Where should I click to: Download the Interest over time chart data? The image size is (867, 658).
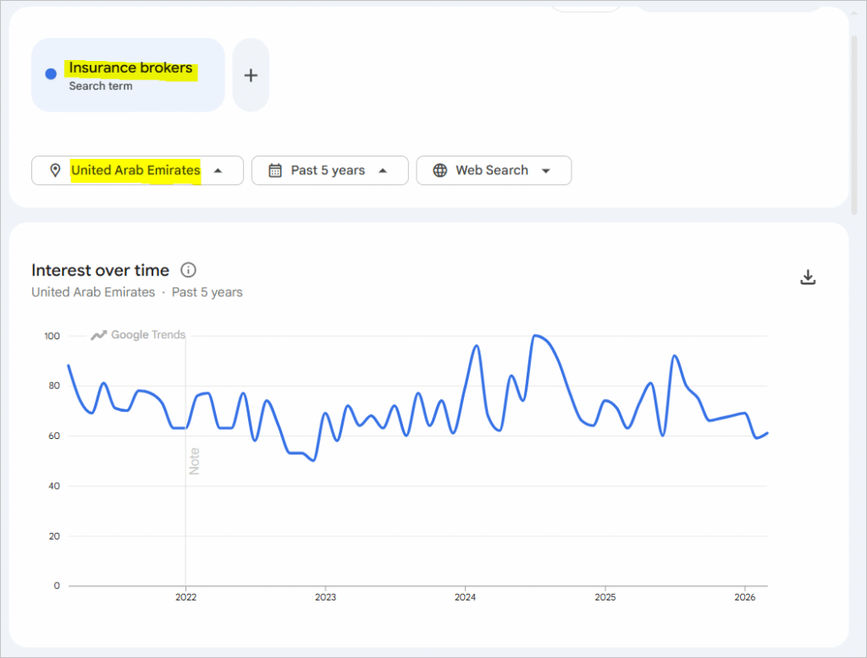pyautogui.click(x=809, y=277)
